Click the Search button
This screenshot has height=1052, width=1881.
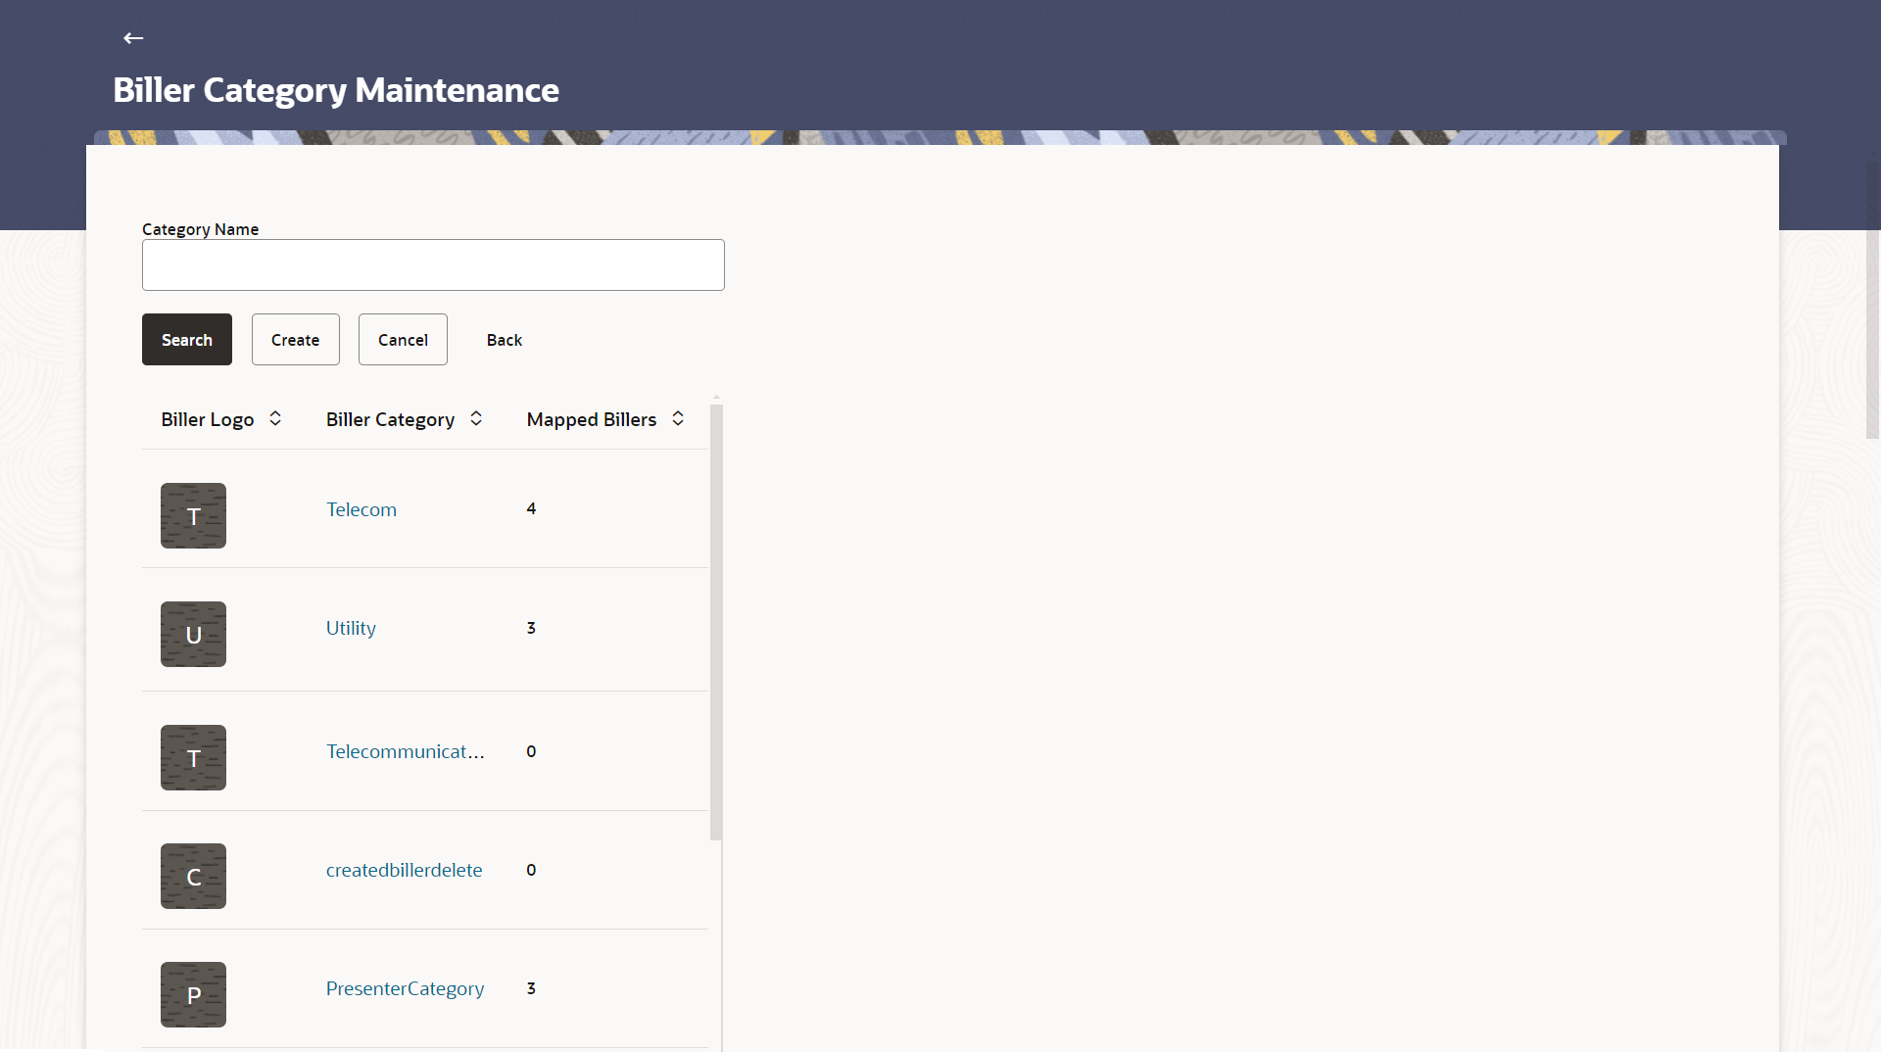tap(187, 339)
